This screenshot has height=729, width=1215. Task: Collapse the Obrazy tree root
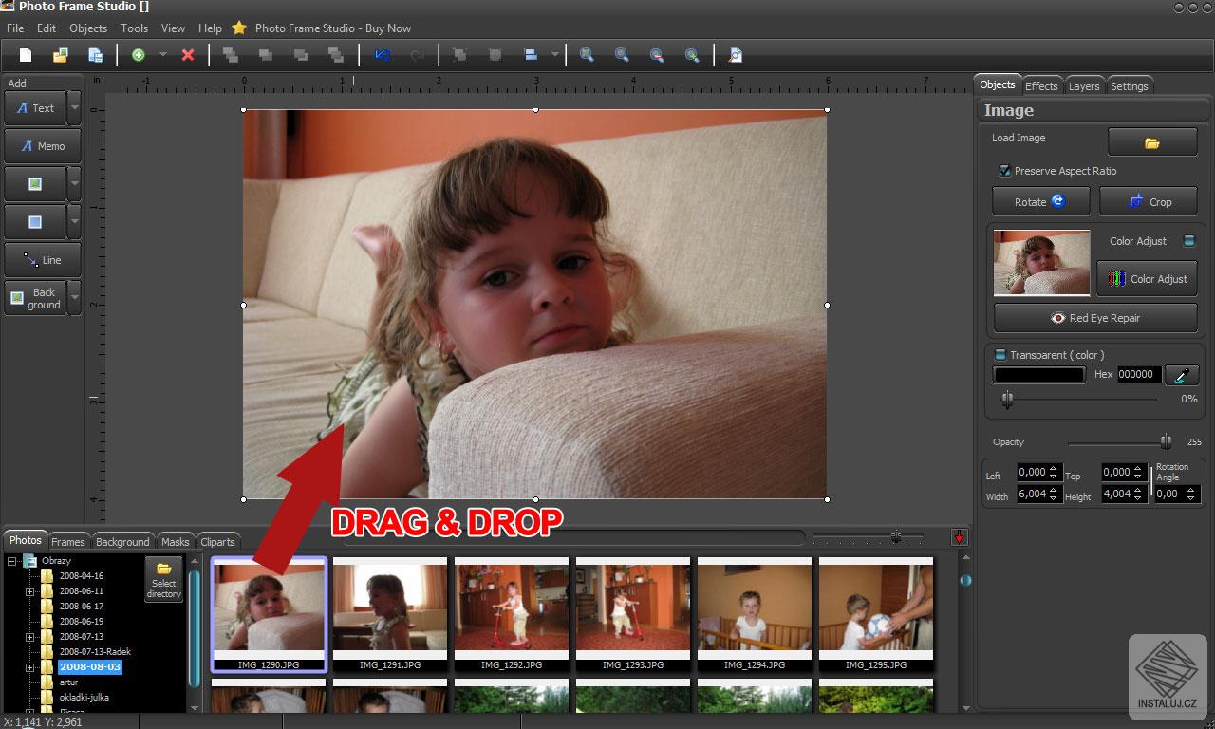[x=13, y=561]
